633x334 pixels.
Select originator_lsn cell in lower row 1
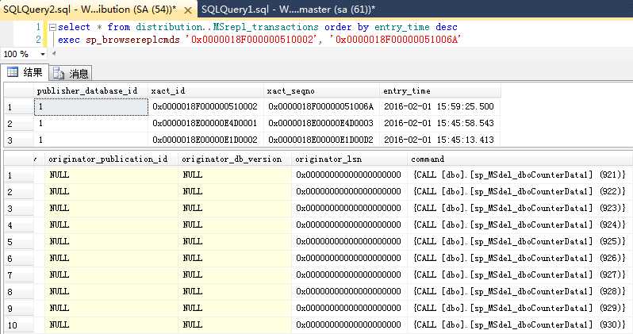click(349, 175)
